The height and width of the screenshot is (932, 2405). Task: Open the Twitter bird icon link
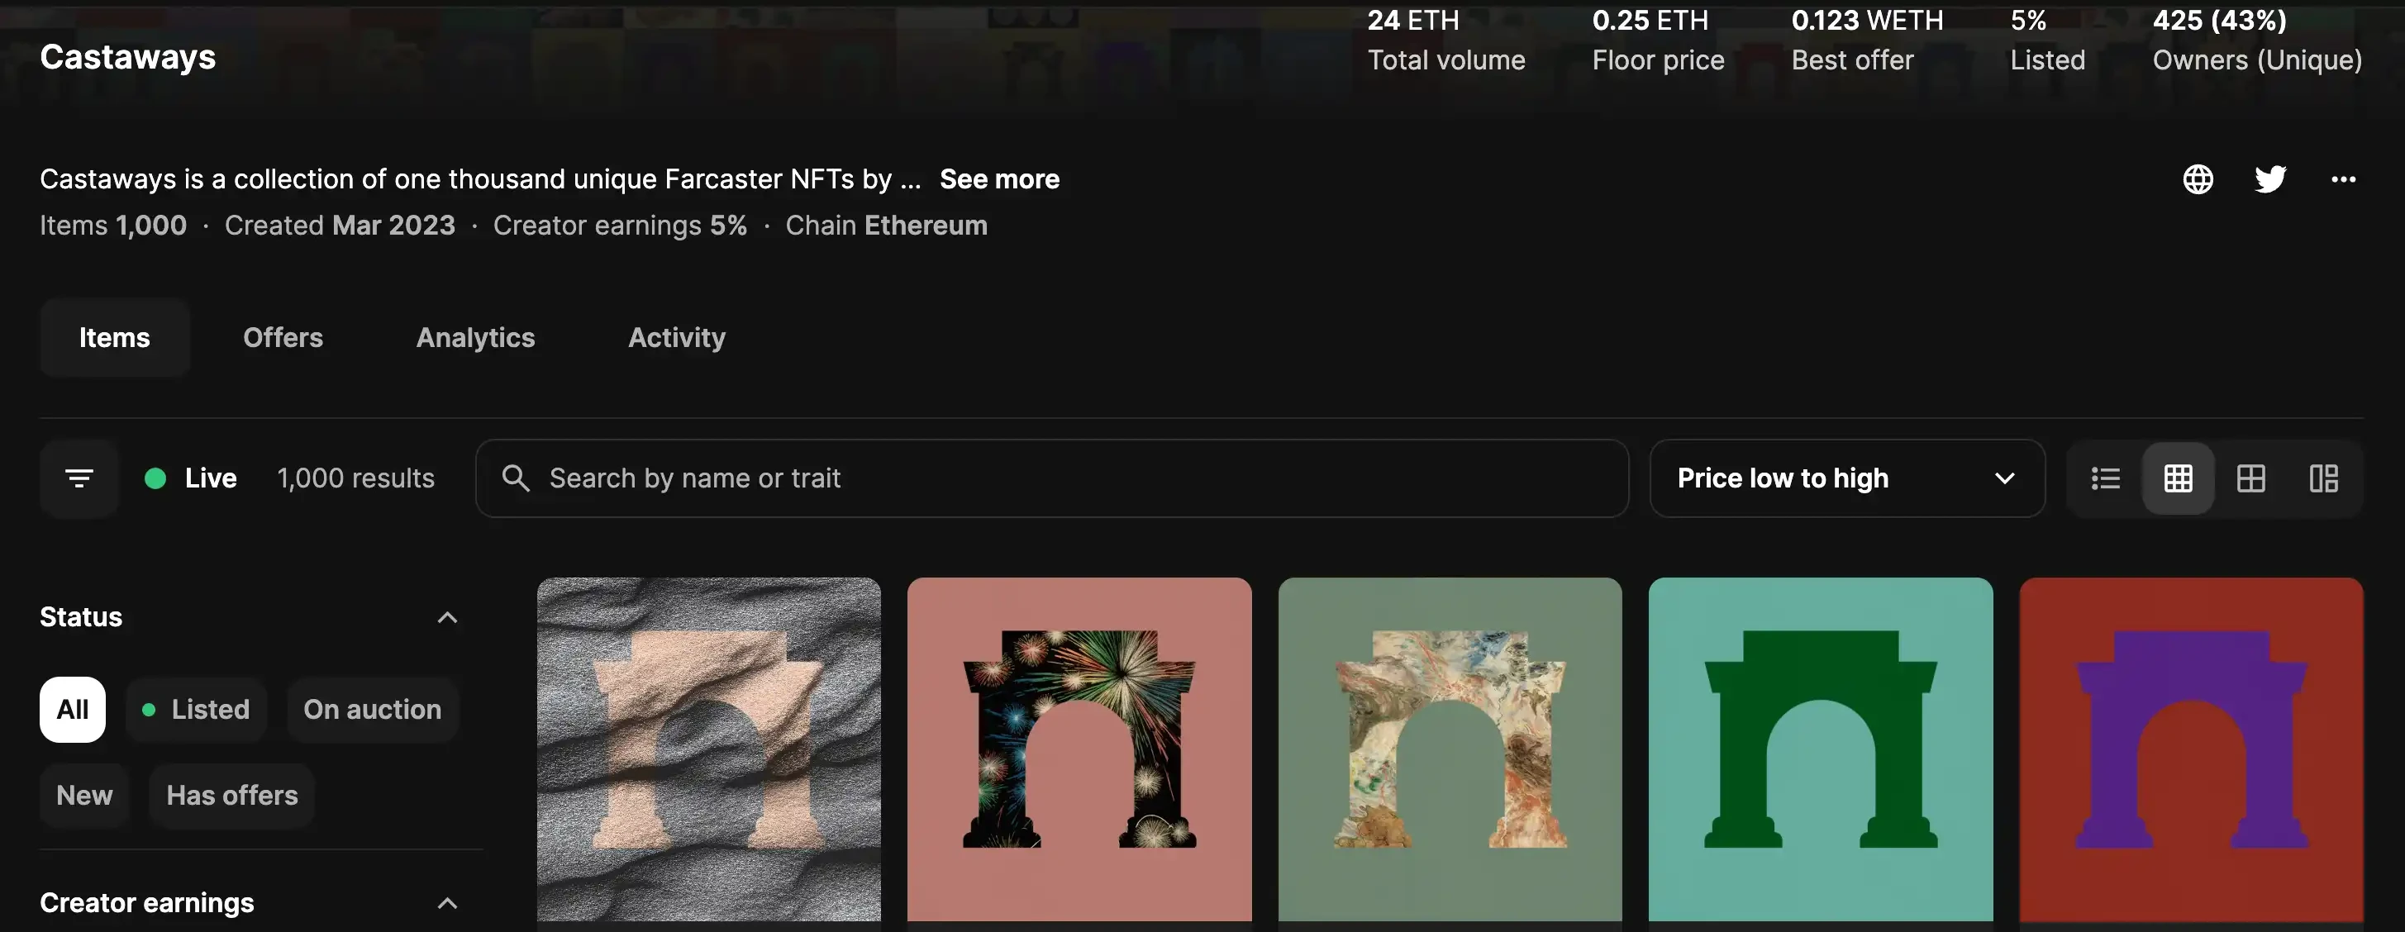pyautogui.click(x=2269, y=179)
